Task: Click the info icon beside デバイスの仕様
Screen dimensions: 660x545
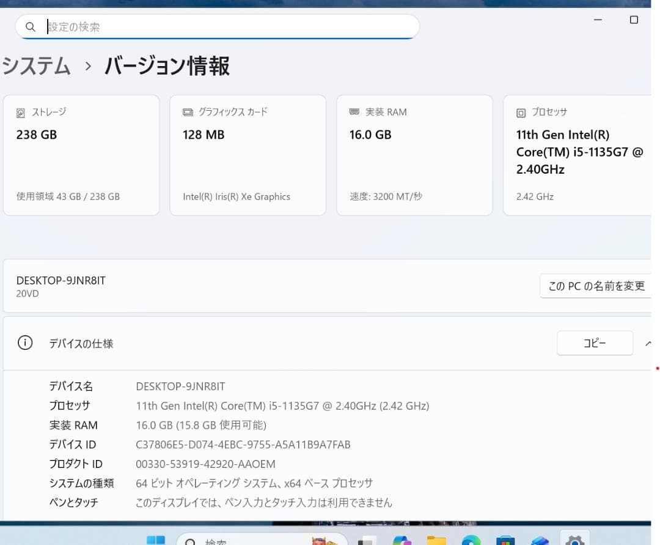Action: [x=24, y=343]
